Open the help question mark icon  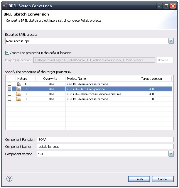point(9,179)
